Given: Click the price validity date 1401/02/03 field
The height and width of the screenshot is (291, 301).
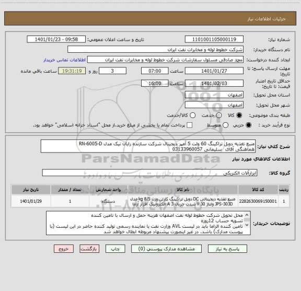Looking at the screenshot, I should tap(214, 83).
